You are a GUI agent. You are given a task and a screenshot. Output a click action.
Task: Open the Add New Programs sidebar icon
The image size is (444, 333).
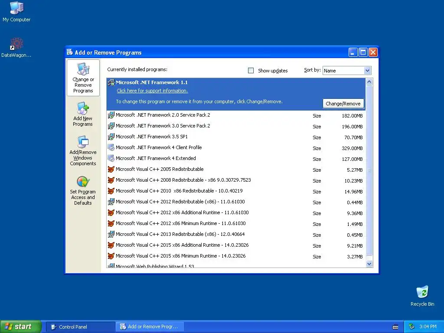coord(83,108)
